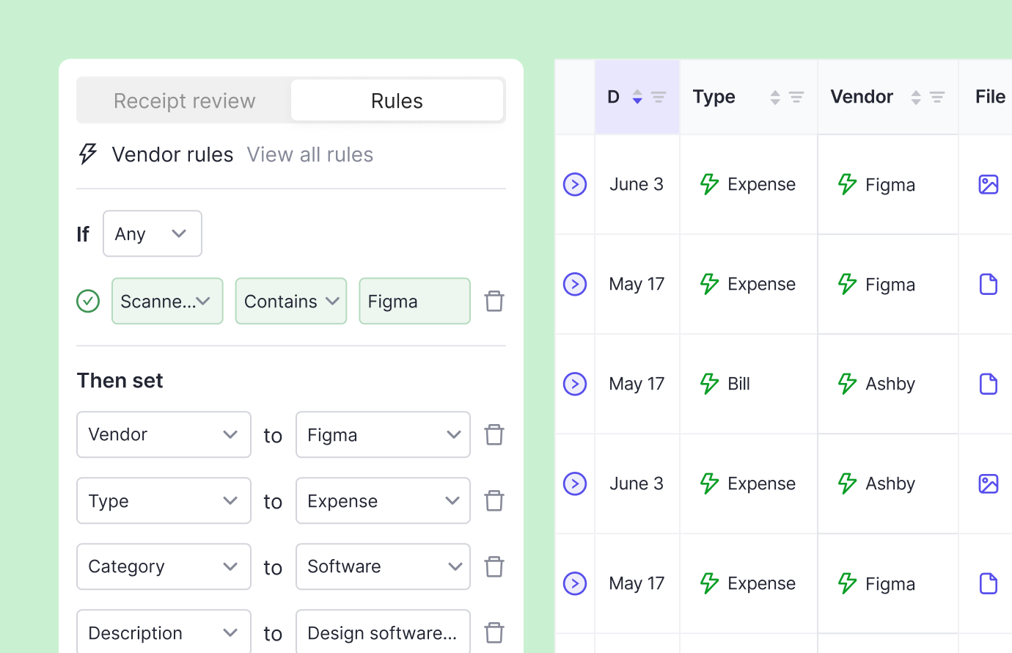The image size is (1012, 653).
Task: Open image attachment for June 3 Ashby row
Action: [x=988, y=484]
